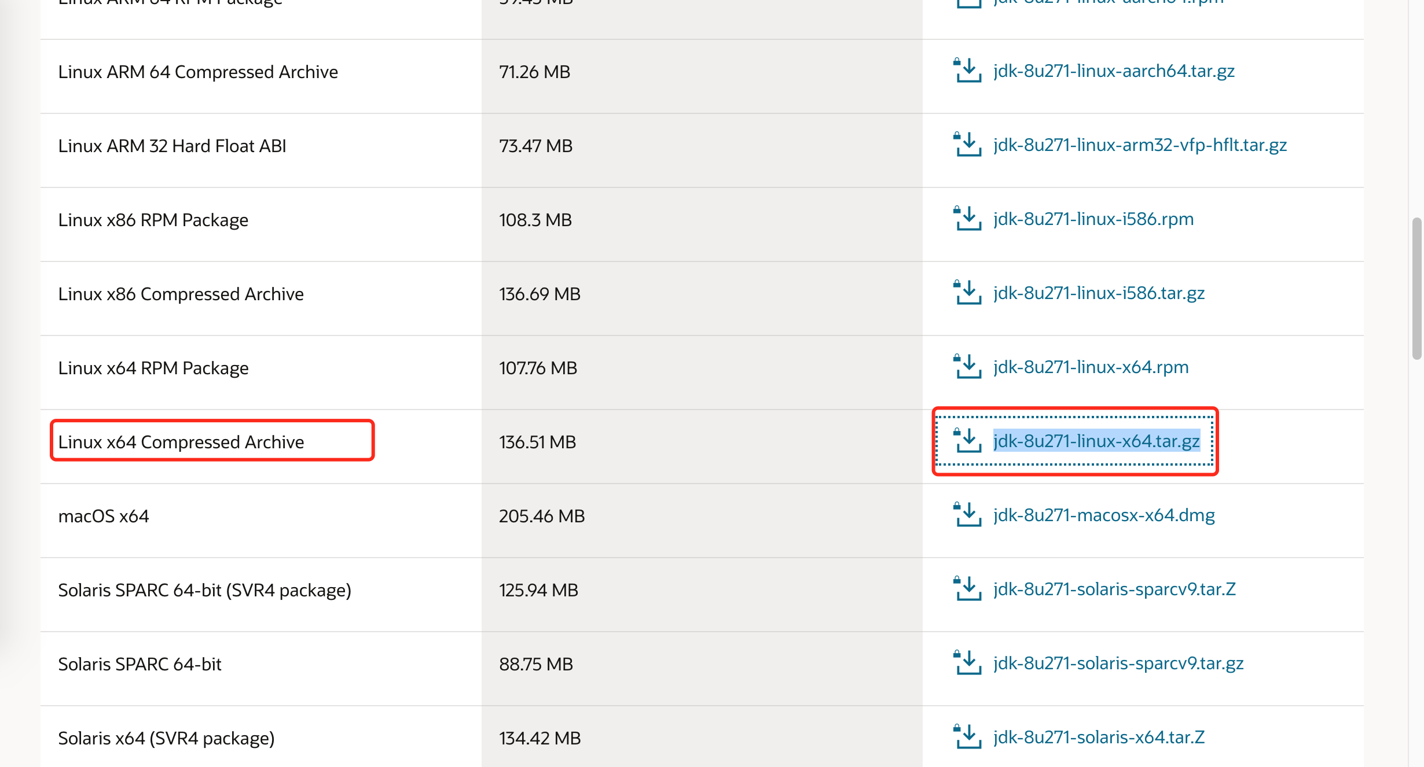Click download icon for macosx-x64.dmg
Viewport: 1424px width, 767px height.
tap(967, 515)
